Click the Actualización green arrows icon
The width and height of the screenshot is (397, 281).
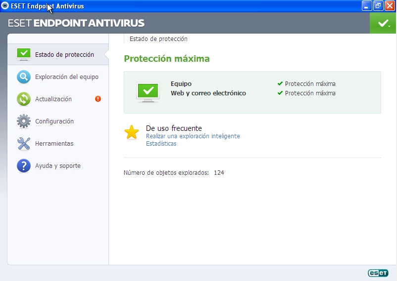[24, 99]
